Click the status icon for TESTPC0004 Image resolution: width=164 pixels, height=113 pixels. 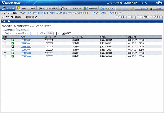(13, 50)
